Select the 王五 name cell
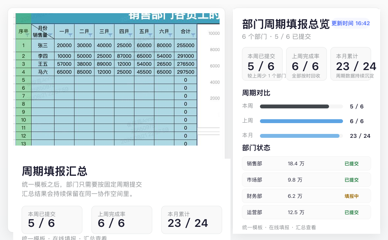Image resolution: width=388 pixels, height=240 pixels. [43, 64]
